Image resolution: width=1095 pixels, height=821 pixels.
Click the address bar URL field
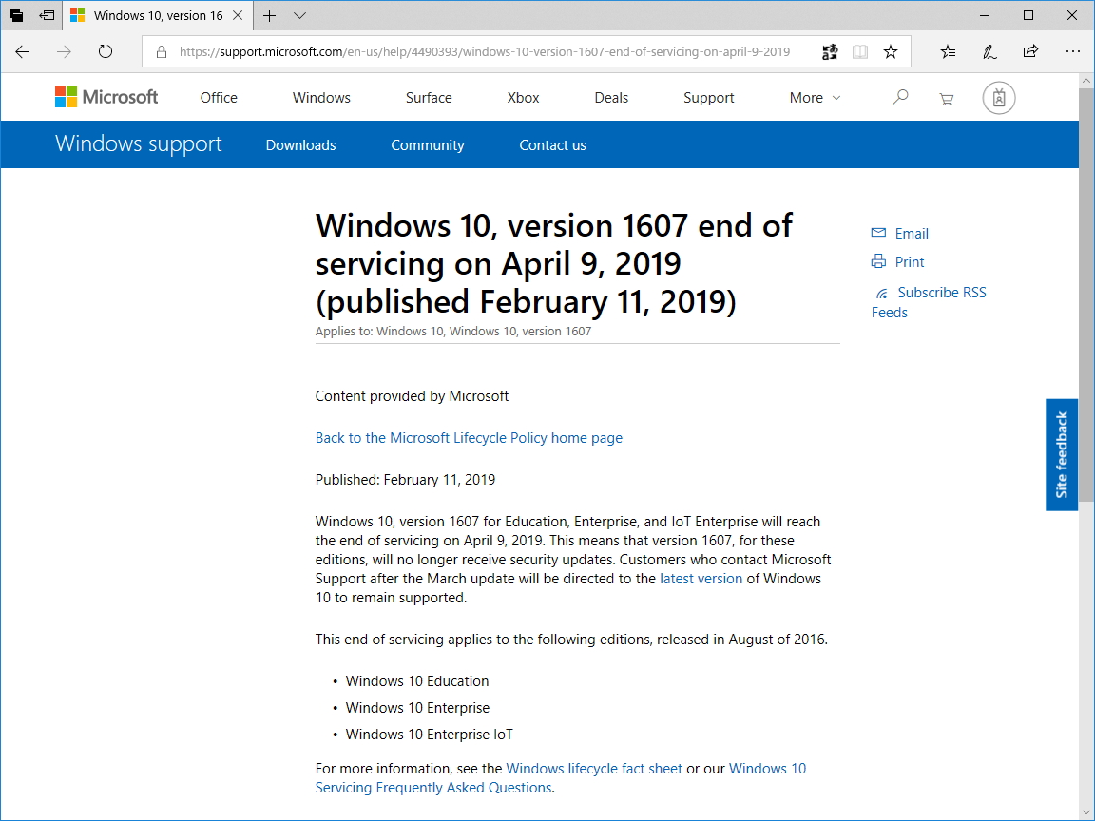(485, 52)
